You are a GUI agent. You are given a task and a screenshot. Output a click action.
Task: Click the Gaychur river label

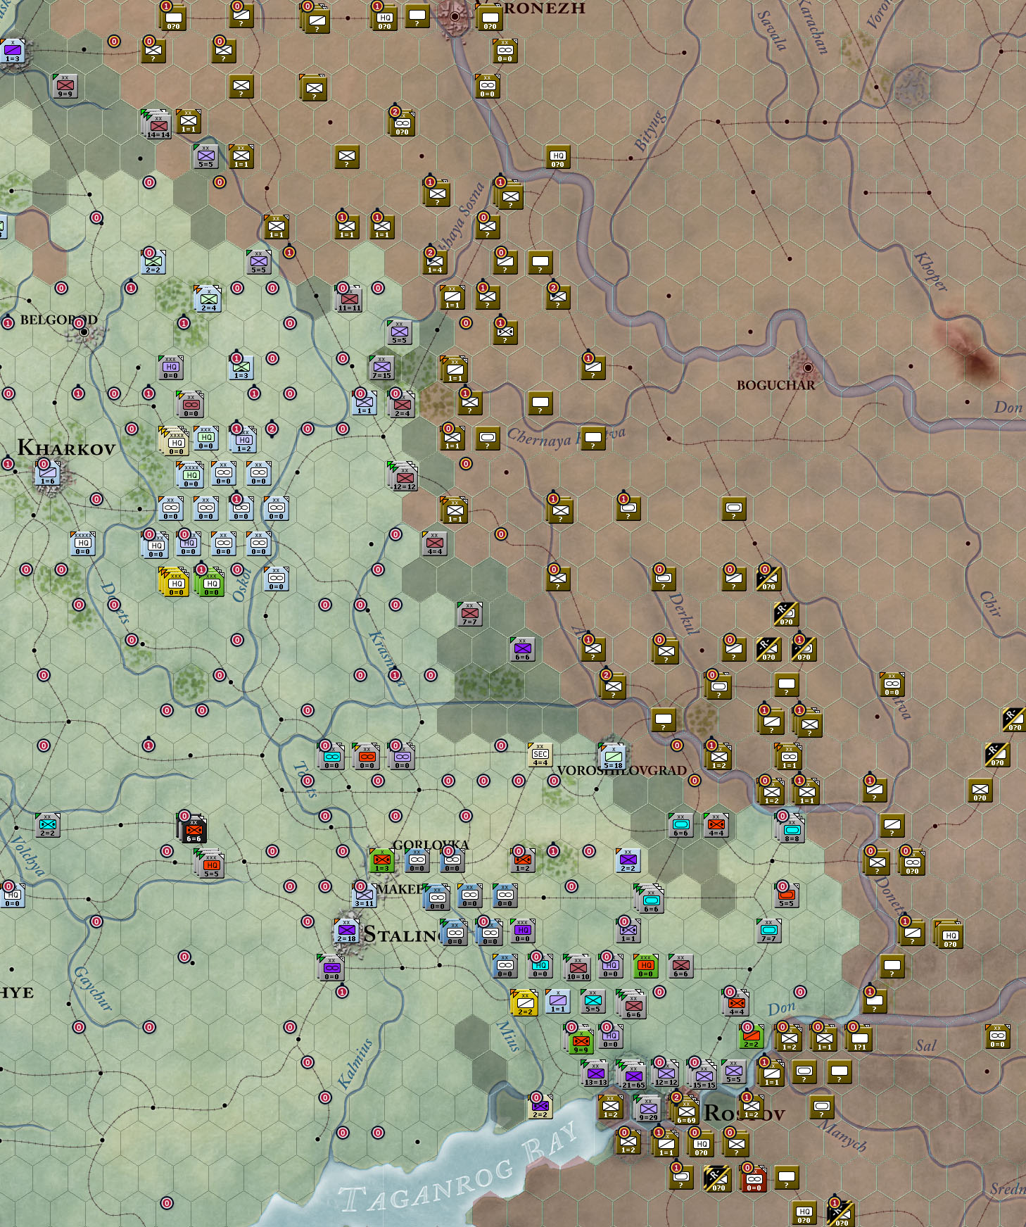(x=92, y=988)
